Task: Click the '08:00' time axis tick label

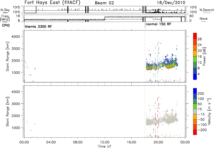Action: coord(78,142)
